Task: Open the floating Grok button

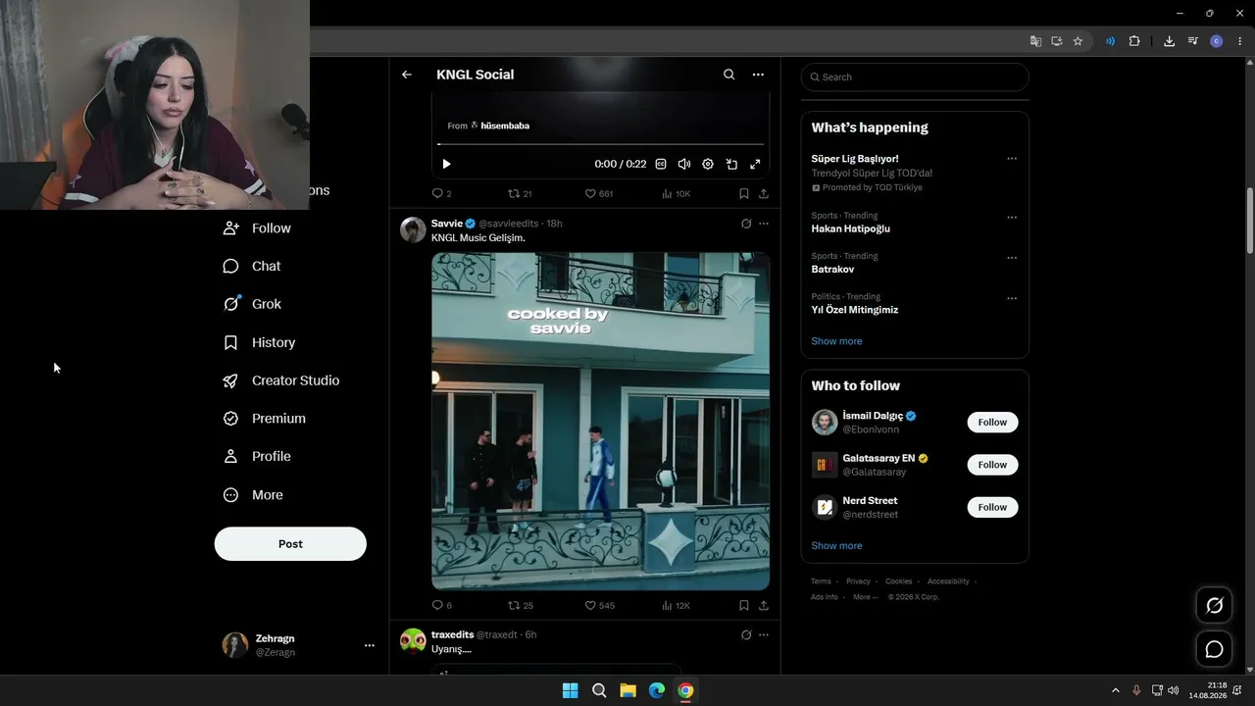Action: (1214, 606)
